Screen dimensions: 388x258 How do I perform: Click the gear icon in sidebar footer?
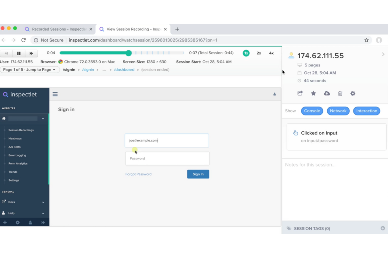(18, 222)
